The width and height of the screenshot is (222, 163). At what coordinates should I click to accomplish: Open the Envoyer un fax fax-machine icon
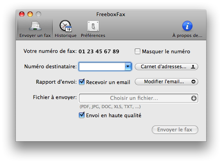[x=35, y=26]
